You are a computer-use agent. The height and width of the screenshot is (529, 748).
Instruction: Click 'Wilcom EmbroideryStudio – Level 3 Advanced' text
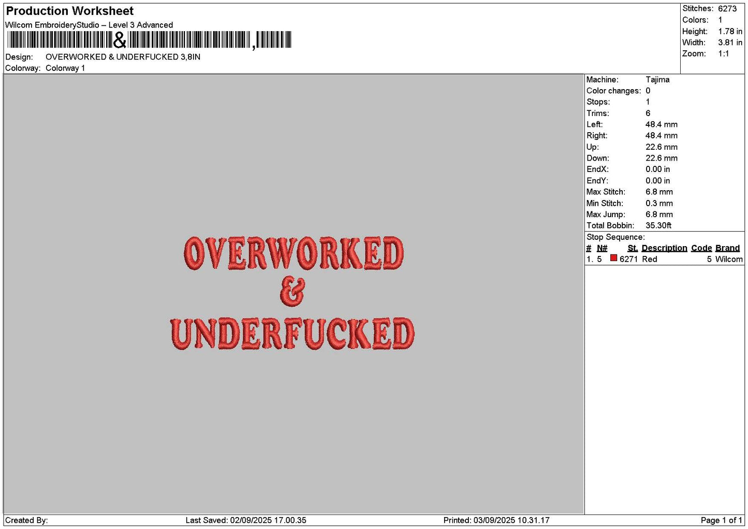click(x=89, y=25)
